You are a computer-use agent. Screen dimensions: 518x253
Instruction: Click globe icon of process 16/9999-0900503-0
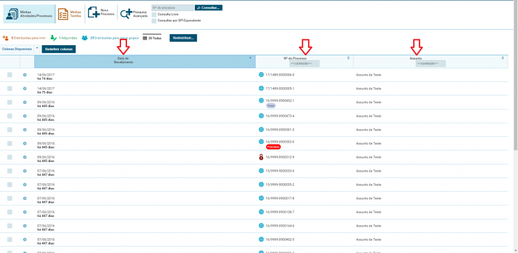[x=262, y=141]
